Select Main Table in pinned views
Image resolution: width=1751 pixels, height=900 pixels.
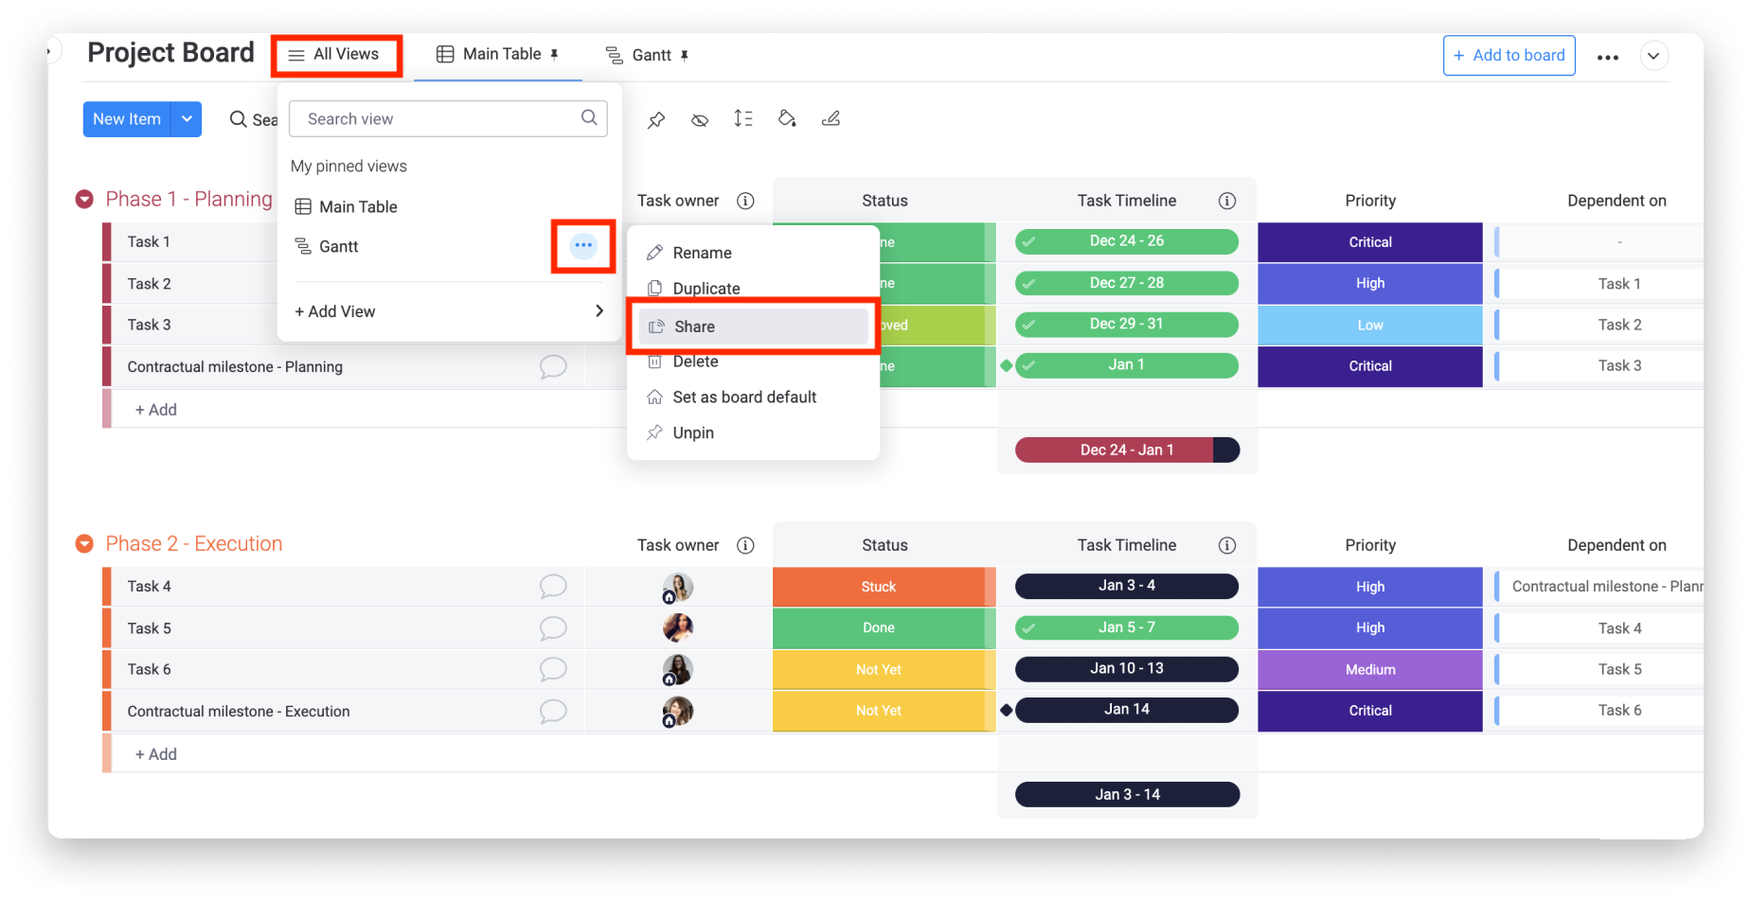coord(347,207)
